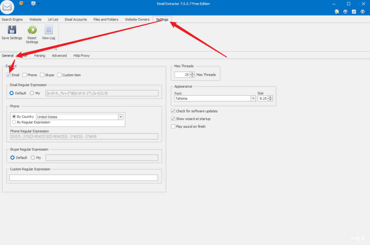
Task: Select the General settings tab
Action: click(x=8, y=56)
